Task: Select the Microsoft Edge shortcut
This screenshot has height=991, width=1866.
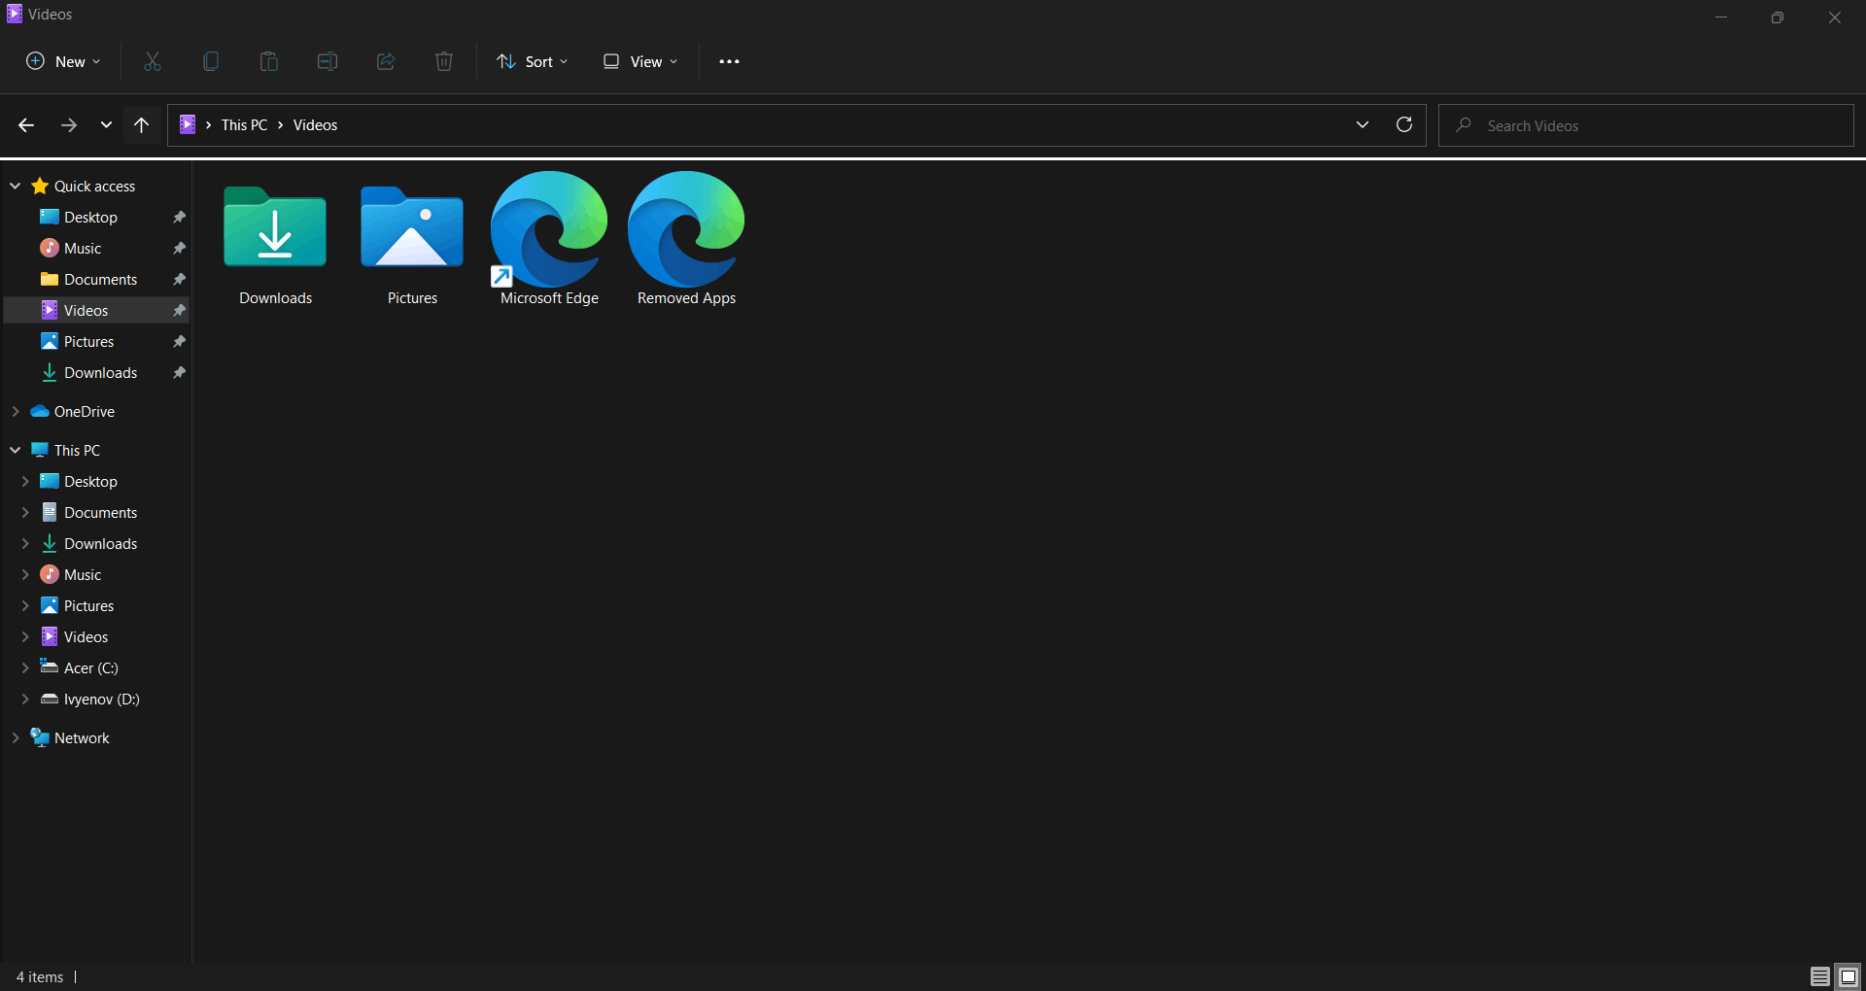Action: point(549,240)
